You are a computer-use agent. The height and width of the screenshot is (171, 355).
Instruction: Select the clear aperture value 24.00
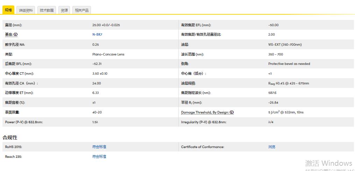pyautogui.click(x=97, y=83)
